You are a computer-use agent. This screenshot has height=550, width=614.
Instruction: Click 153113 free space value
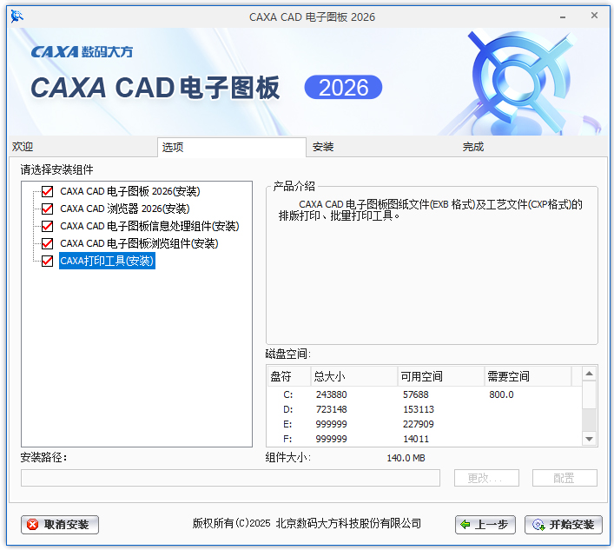pos(419,409)
